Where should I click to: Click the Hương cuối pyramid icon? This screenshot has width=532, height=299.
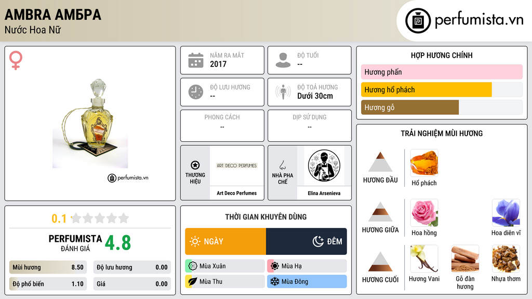(x=380, y=262)
